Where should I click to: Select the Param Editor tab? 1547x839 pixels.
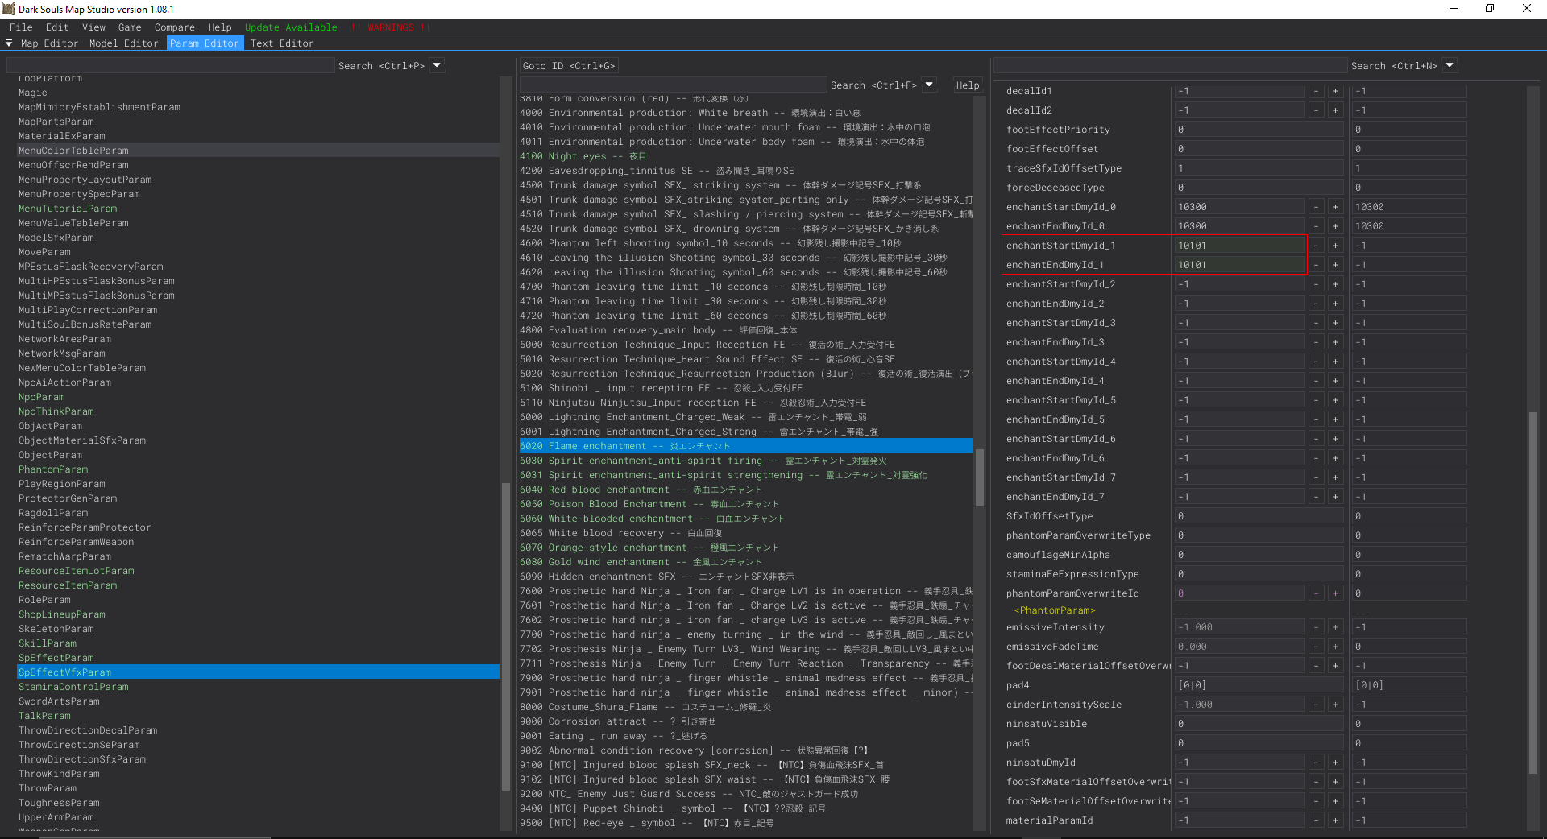point(205,43)
